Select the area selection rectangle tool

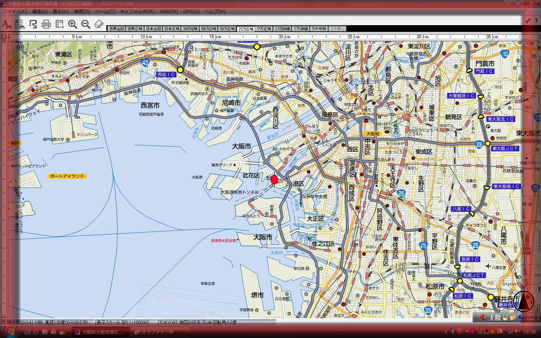[59, 24]
